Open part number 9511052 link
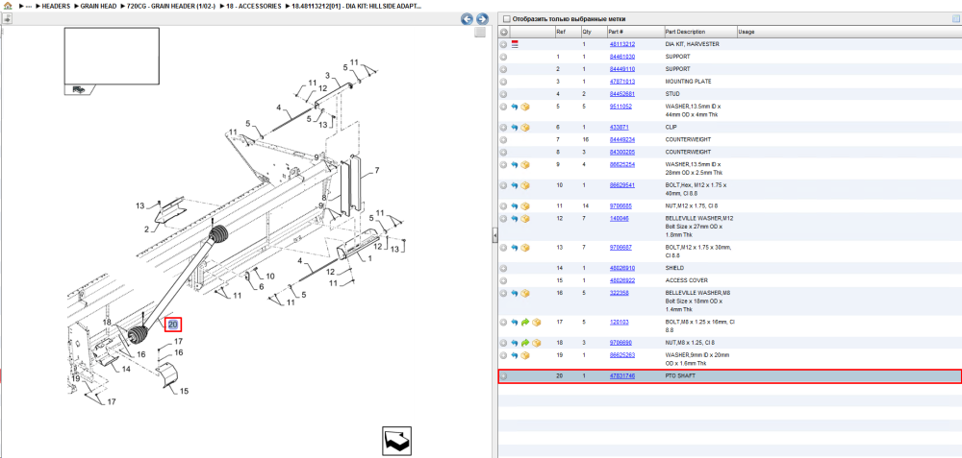This screenshot has height=458, width=962. [620, 107]
